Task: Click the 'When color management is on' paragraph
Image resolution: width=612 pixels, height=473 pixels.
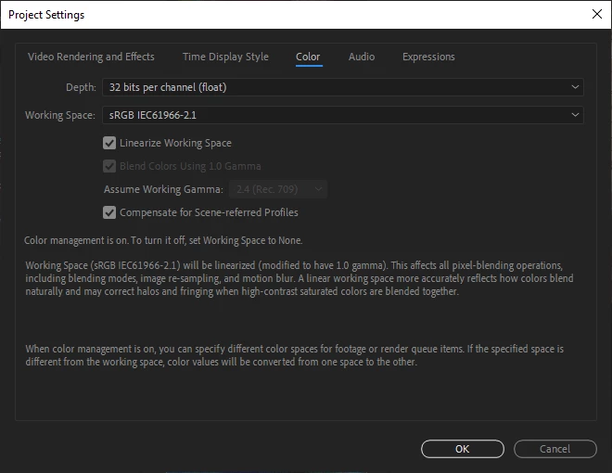Action: click(x=295, y=355)
